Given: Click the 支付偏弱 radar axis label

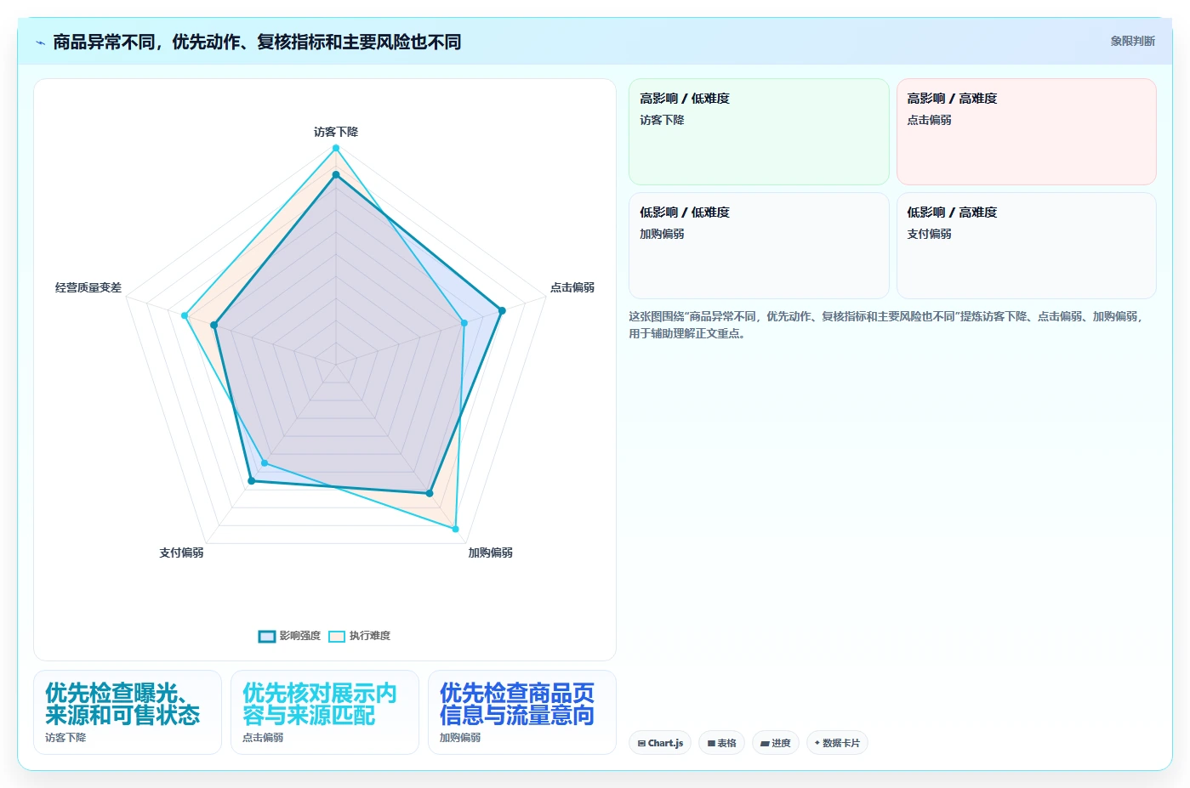Looking at the screenshot, I should pos(181,553).
